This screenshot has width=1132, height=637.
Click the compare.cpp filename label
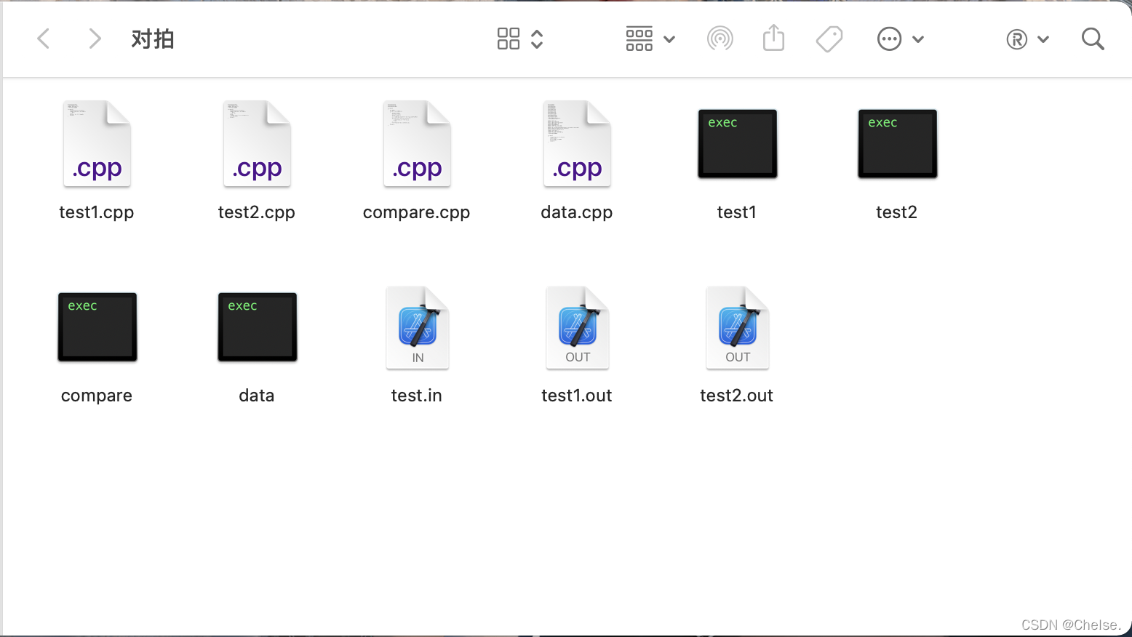click(417, 212)
